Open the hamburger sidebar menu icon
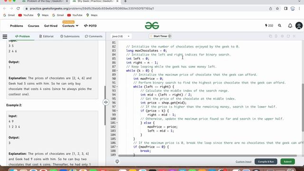Screen dimensions: 304x171 5,36
